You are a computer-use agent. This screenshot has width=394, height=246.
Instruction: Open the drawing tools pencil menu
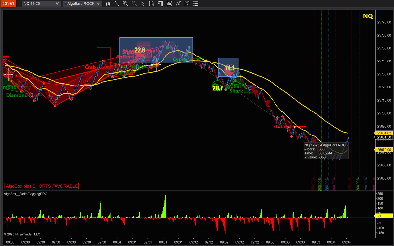pyautogui.click(x=117, y=4)
